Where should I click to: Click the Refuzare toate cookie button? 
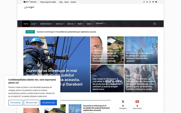pos(31,102)
